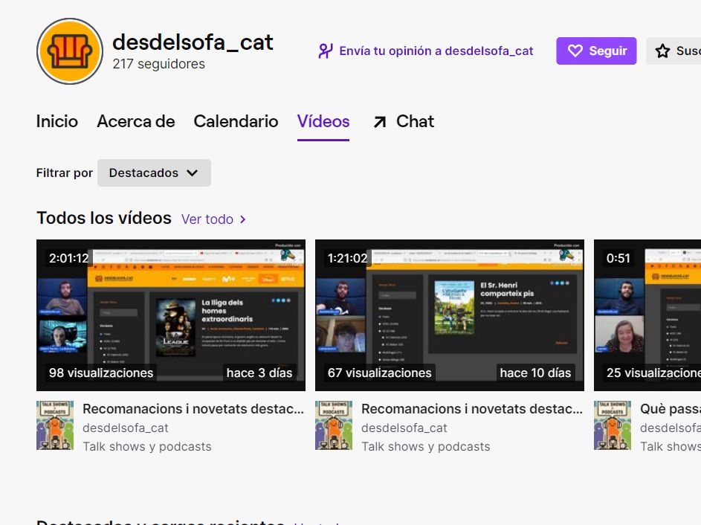Screen dimensions: 701x525
Task: Click Talk Shows category art under 67 visualizaciones video
Action: tap(334, 425)
